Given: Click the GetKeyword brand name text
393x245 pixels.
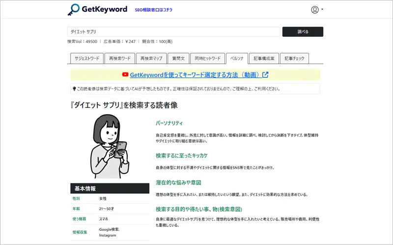Looking at the screenshot, I should click(105, 9).
